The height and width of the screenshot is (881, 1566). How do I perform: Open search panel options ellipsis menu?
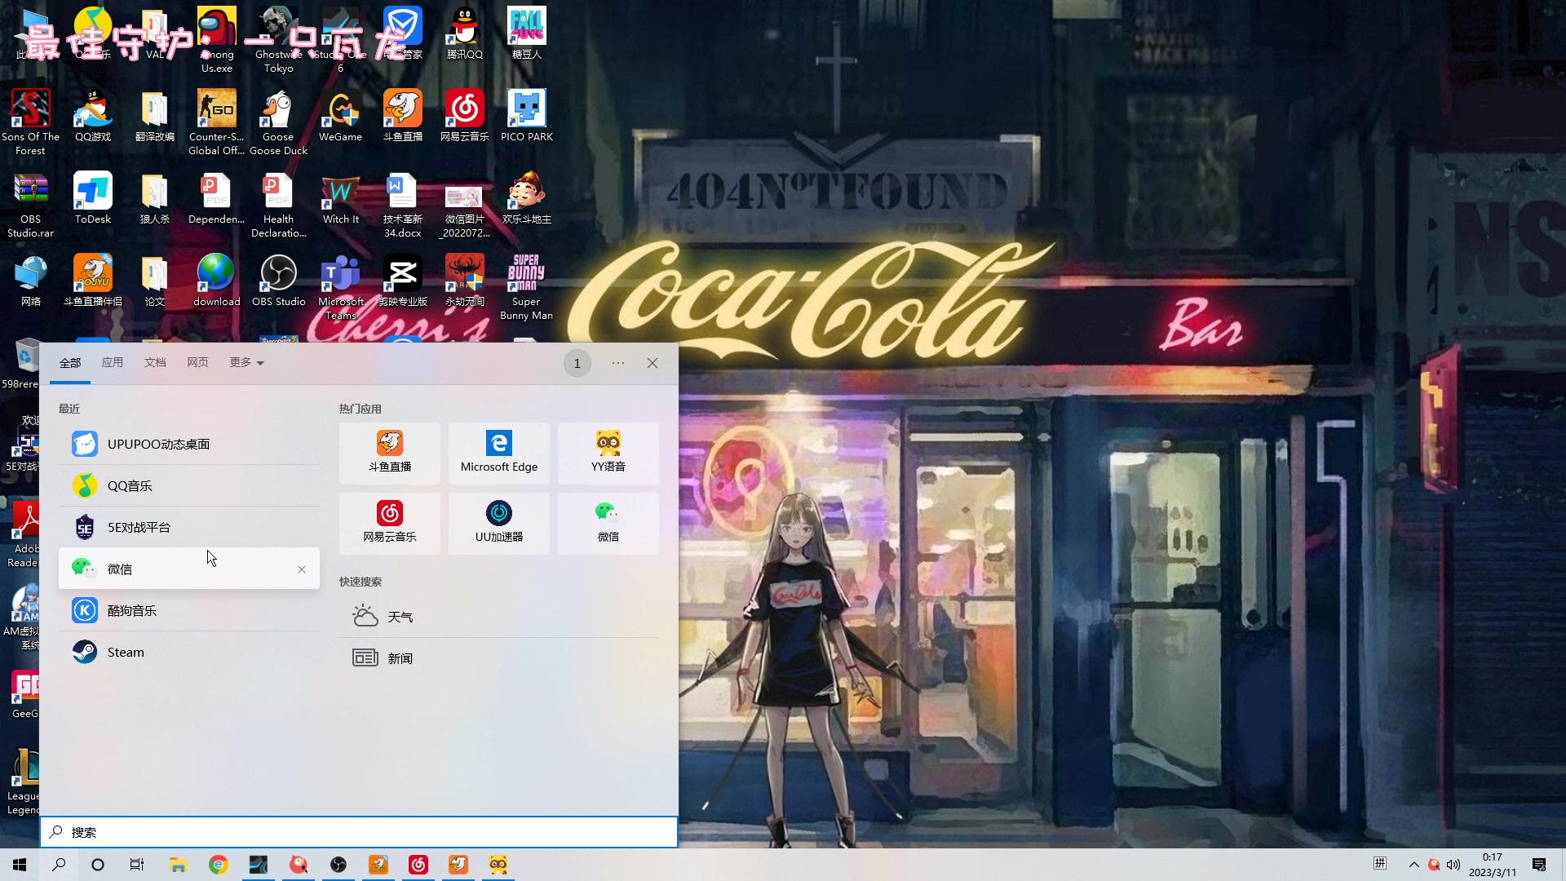[x=618, y=363]
